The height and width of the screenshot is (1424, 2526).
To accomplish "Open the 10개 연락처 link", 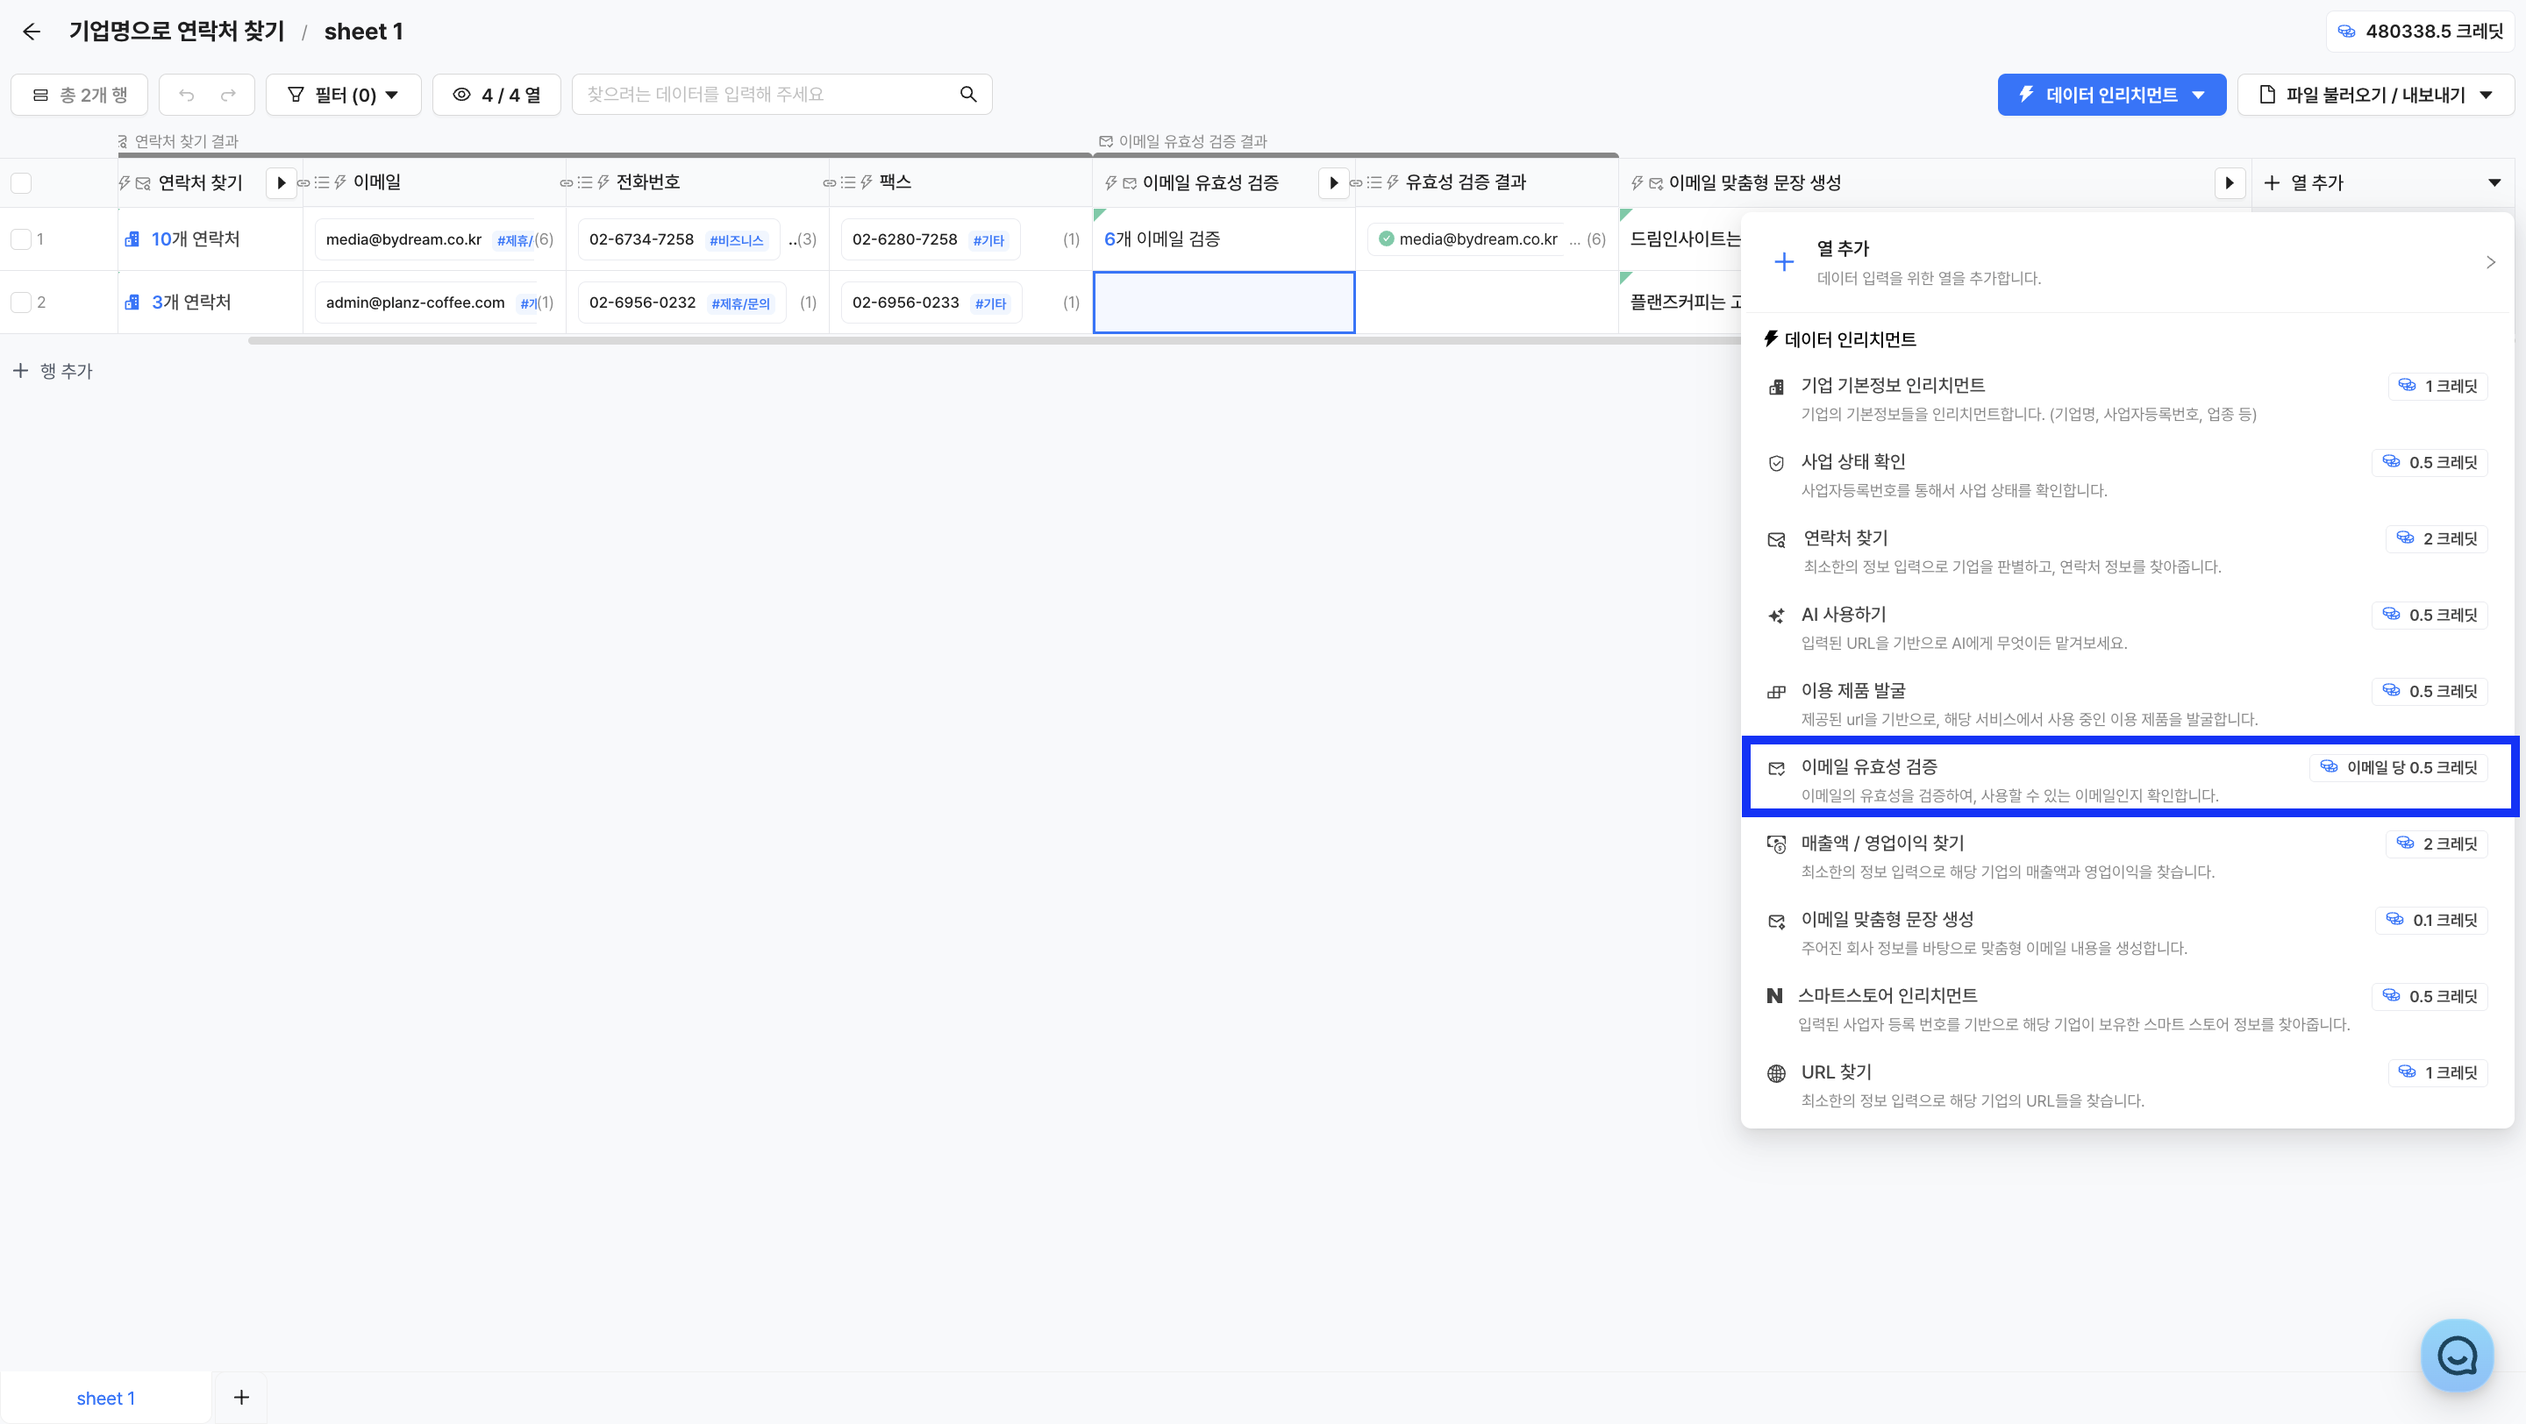I will [195, 239].
